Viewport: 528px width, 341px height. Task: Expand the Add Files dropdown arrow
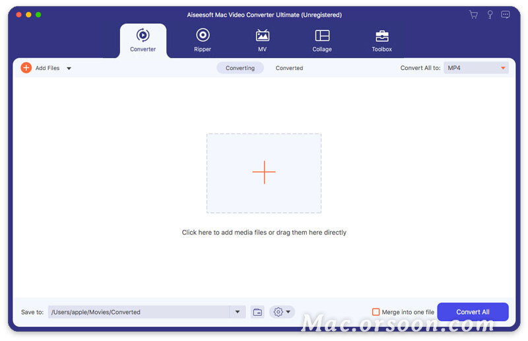(69, 68)
